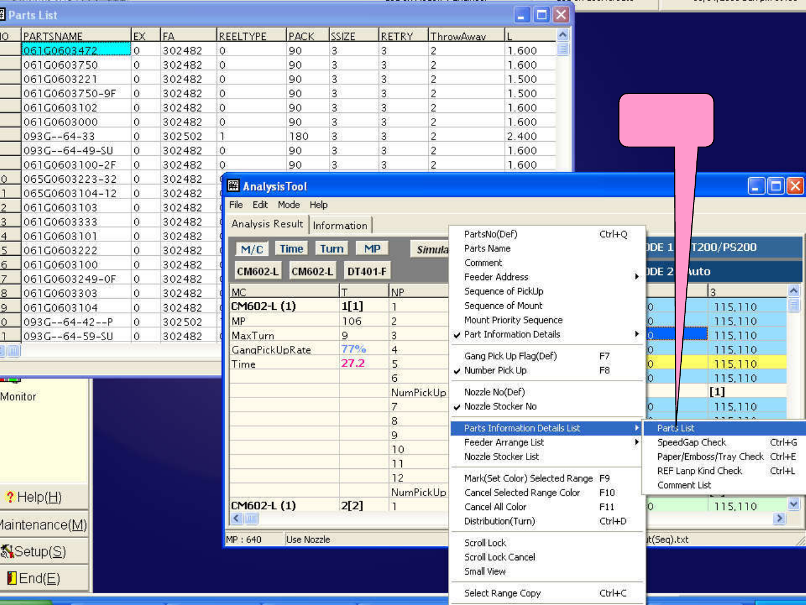806x605 pixels.
Task: Open the Mode menu in AnalysisTool
Action: point(288,205)
